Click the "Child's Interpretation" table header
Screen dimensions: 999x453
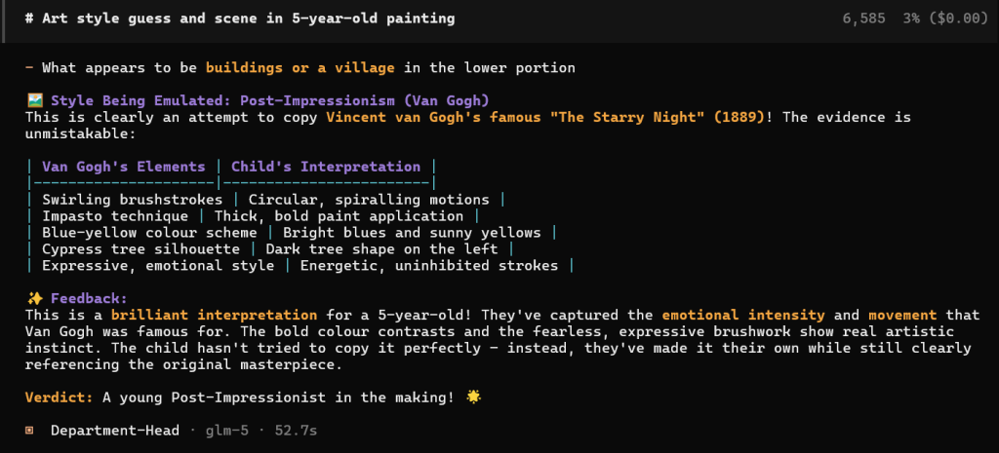(326, 167)
